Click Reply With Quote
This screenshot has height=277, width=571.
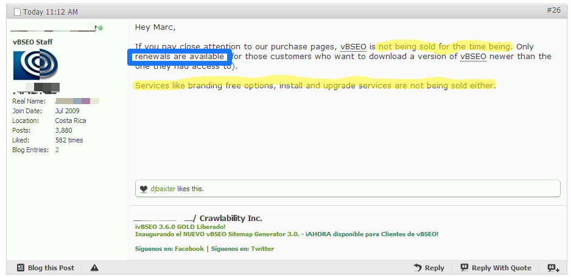click(496, 268)
